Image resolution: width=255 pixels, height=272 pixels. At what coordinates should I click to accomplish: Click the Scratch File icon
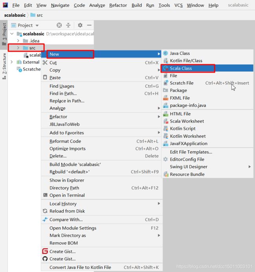pyautogui.click(x=166, y=83)
